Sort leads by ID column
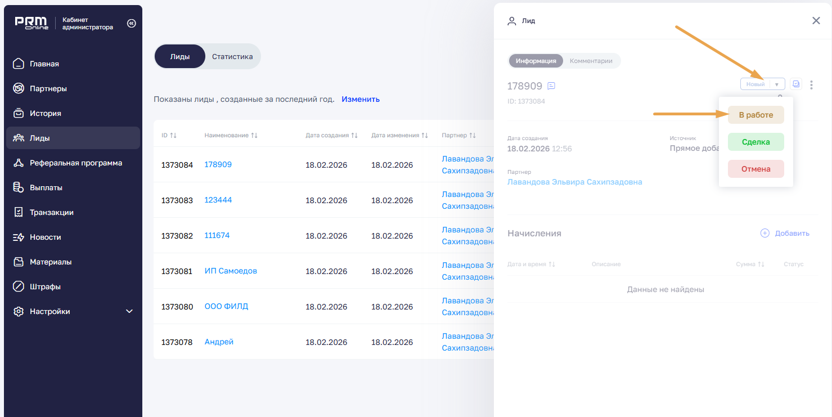Image resolution: width=832 pixels, height=417 pixels. tap(169, 136)
